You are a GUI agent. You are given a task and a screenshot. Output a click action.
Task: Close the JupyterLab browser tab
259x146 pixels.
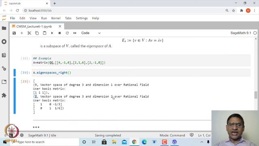pyautogui.click(x=47, y=4)
